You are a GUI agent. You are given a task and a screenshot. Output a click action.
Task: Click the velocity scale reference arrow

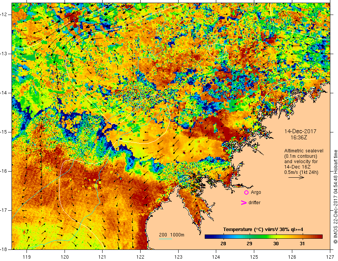pos(296,177)
